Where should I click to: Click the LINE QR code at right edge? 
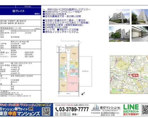145,110
